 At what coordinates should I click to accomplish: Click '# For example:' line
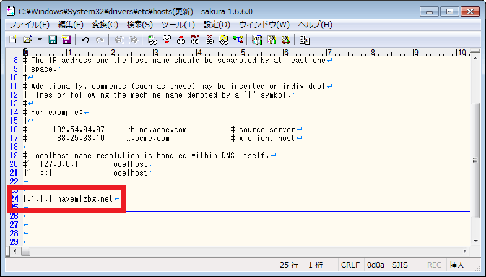click(x=53, y=112)
